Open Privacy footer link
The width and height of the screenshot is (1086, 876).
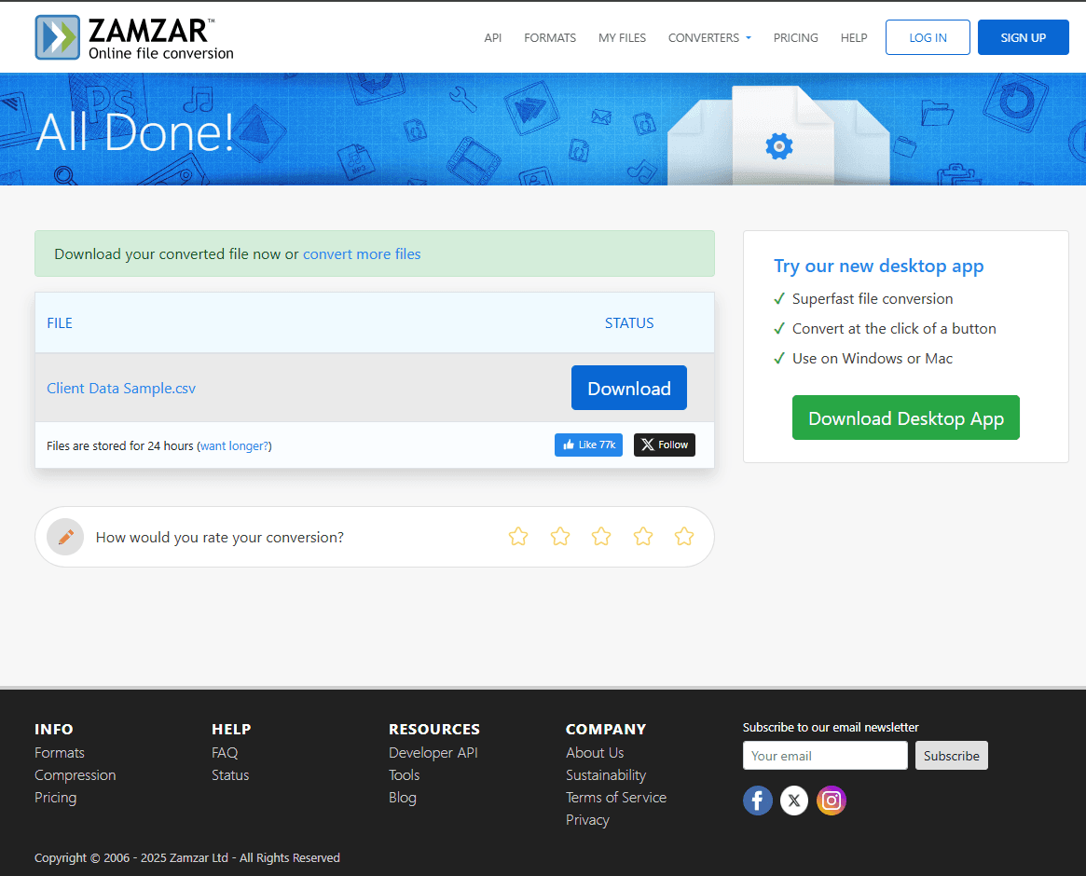point(587,820)
